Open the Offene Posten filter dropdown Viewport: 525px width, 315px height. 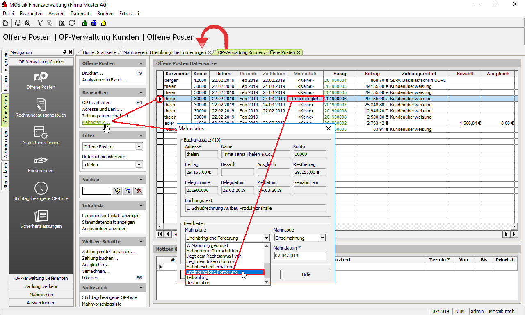pos(139,147)
